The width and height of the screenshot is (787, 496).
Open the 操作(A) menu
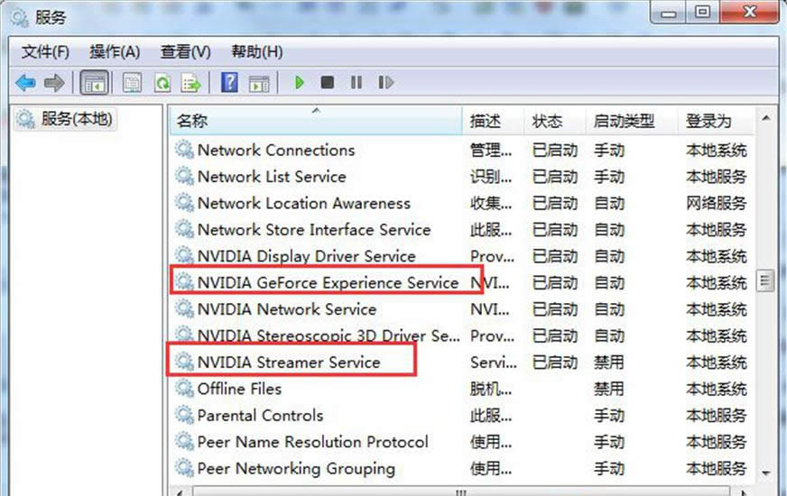click(x=115, y=51)
